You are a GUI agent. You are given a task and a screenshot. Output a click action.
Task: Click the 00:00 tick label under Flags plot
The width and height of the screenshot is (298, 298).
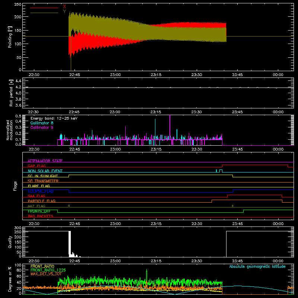coord(278,224)
